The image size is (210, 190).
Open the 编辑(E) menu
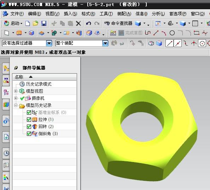click(x=35, y=14)
